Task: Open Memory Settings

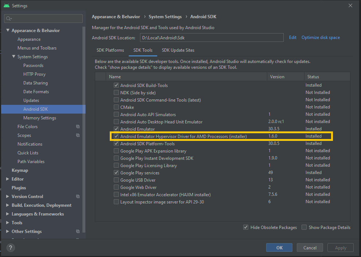Action: tap(40, 118)
